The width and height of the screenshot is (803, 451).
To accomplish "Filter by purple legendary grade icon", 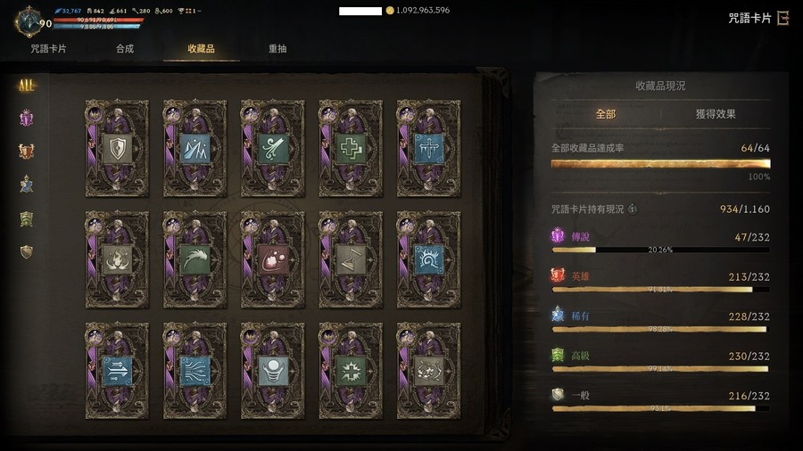I will pos(26,119).
